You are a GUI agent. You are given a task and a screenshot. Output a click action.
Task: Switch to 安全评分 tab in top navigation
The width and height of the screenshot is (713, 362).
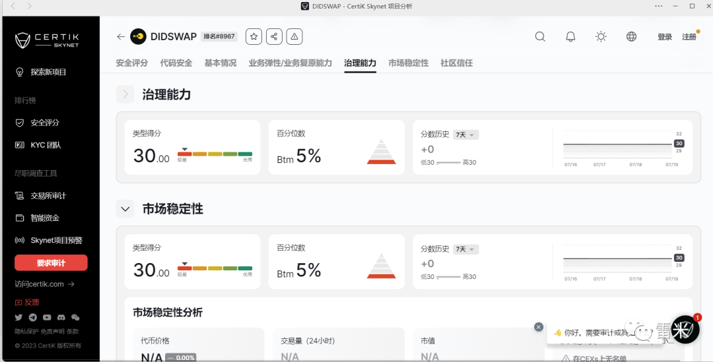click(x=132, y=63)
